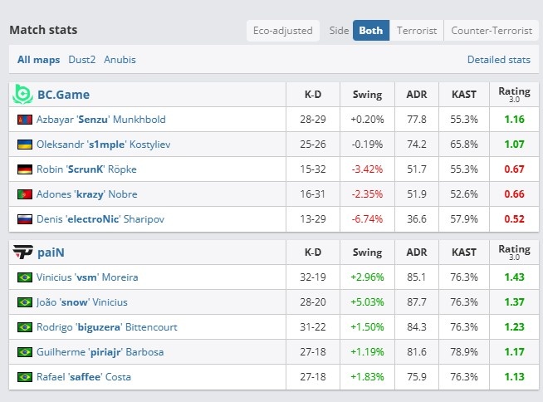The width and height of the screenshot is (543, 402).
Task: Click the Ukrainian flag beside s1mple
Action: [25, 145]
